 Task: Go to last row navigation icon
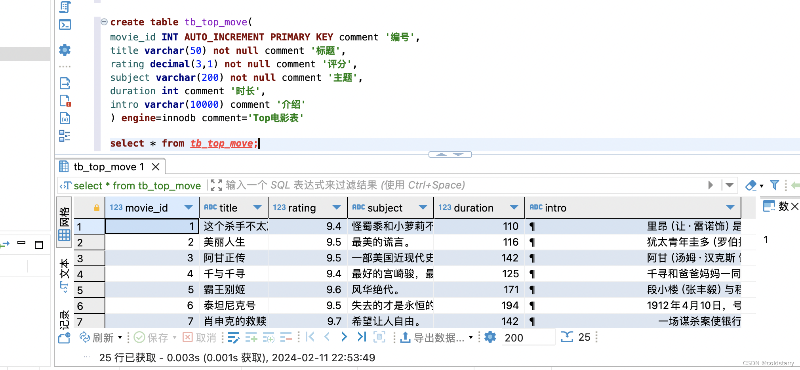tap(362, 337)
